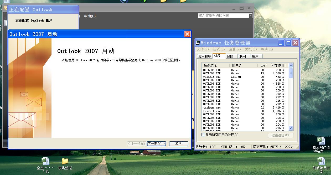Switch to the 性能 tab
Screen dimensions: 331x175
(x=231, y=56)
